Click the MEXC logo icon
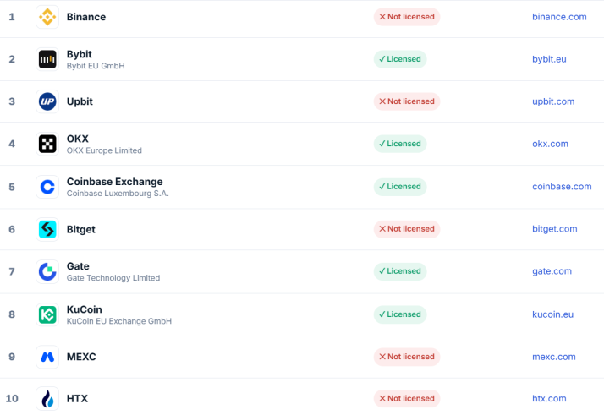604x415 pixels. [x=47, y=357]
